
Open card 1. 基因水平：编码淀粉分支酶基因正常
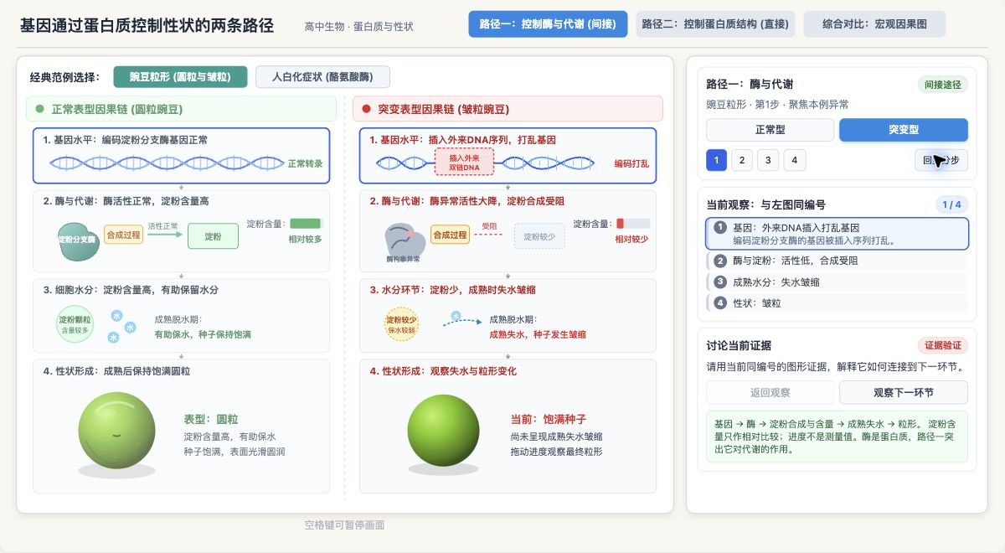click(181, 155)
